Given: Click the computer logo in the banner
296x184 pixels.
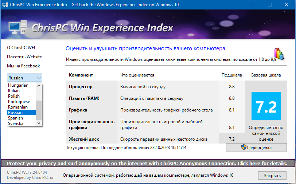Looking at the screenshot, I should (x=17, y=27).
